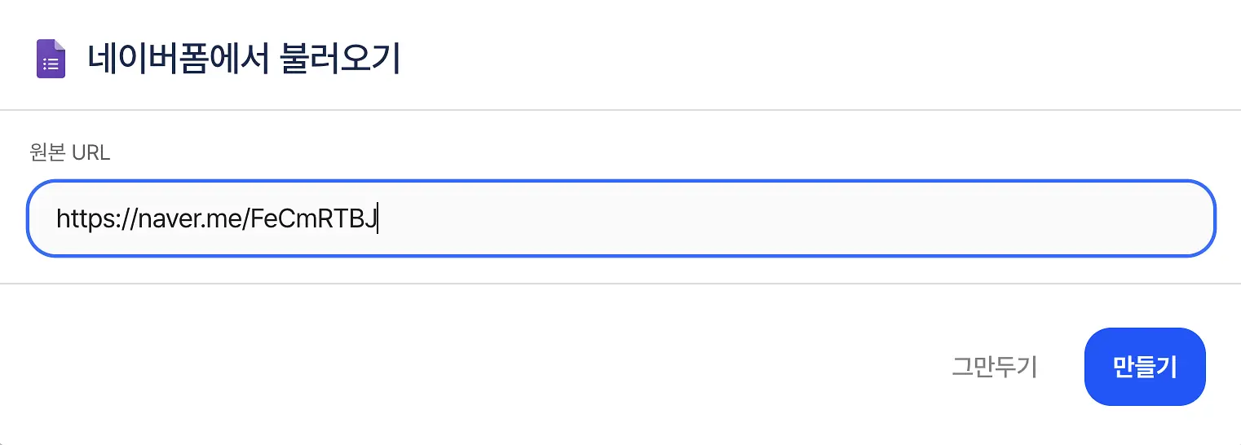This screenshot has height=445, width=1241.
Task: Click the blue border of the URL box
Action: [x=620, y=181]
